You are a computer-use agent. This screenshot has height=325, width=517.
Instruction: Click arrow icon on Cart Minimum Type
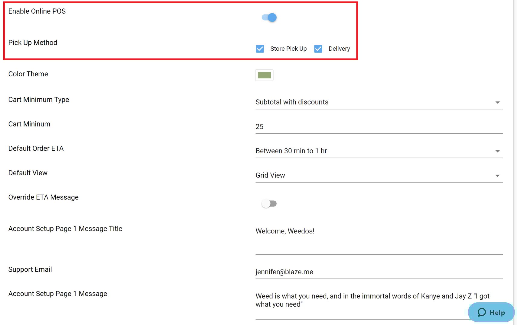point(497,103)
